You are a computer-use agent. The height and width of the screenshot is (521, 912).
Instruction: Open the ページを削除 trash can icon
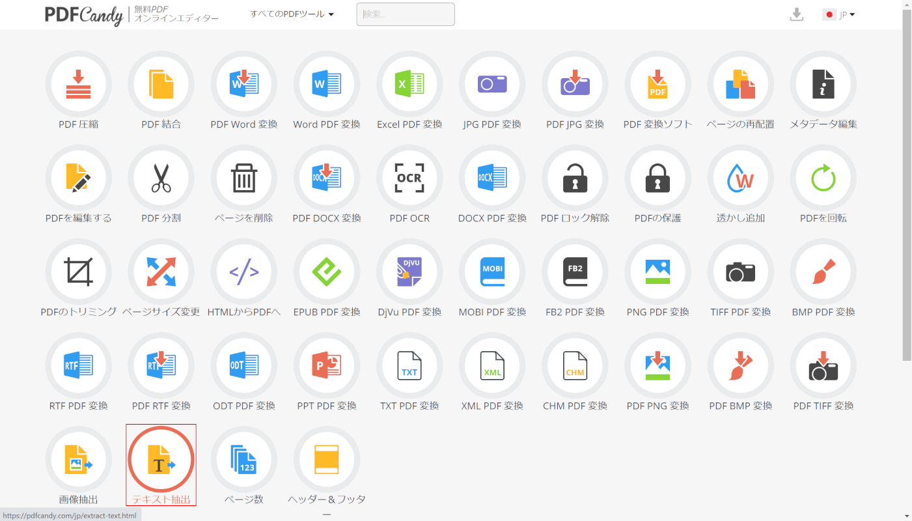coord(244,178)
